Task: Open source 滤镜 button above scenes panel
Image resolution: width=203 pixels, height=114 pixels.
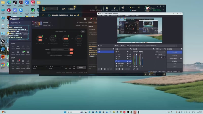Action: 123,46
